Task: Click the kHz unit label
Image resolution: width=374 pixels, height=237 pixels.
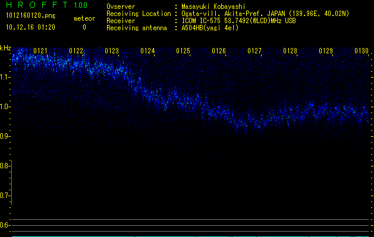Action: 5,48
